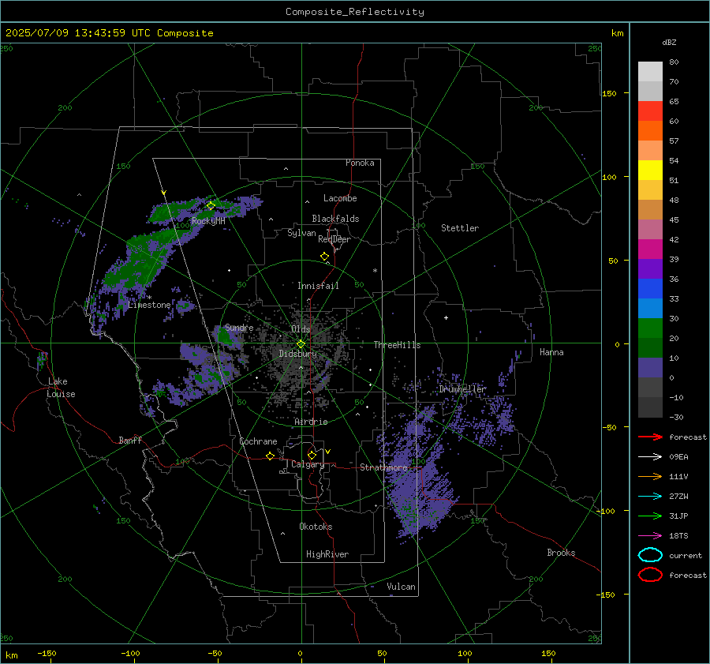The image size is (710, 664).
Task: Select the Blackfalds label
Action: [x=335, y=219]
